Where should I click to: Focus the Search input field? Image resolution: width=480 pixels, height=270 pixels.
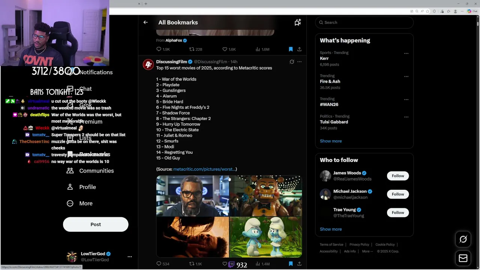pos(364,22)
